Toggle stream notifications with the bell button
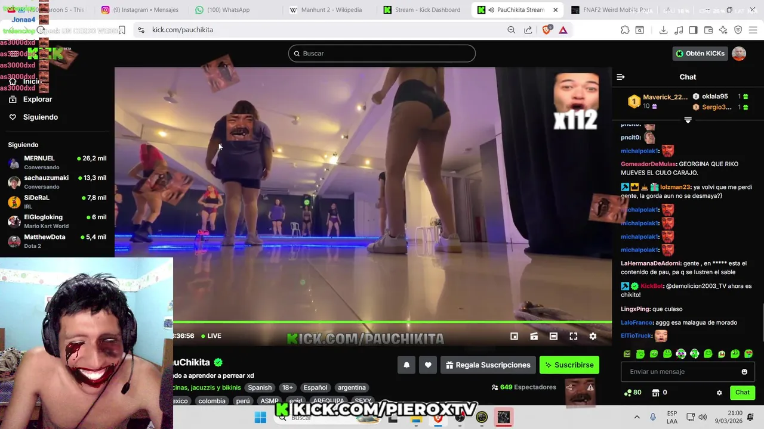This screenshot has width=764, height=429. point(406,365)
